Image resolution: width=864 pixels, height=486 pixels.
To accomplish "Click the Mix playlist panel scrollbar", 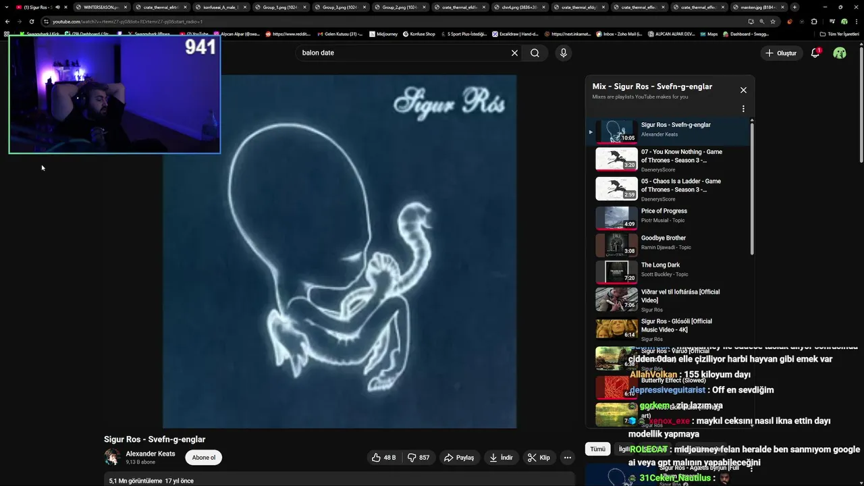I will click(x=752, y=189).
